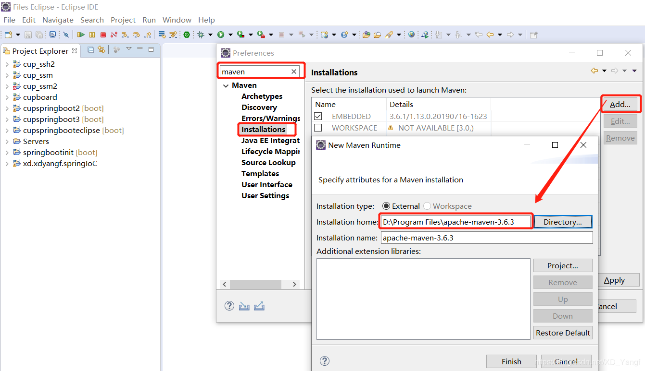Click the Last Edit Location icon
The width and height of the screenshot is (645, 371).
point(478,35)
